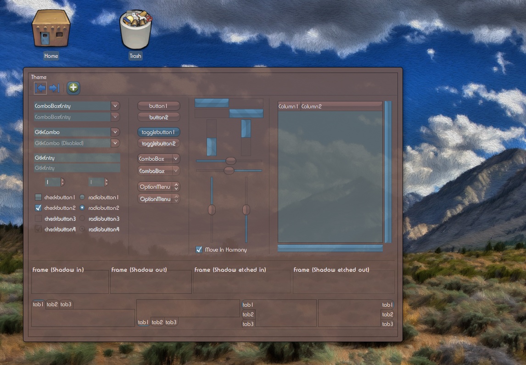Click the green plus add icon
The image size is (526, 365).
pyautogui.click(x=73, y=88)
